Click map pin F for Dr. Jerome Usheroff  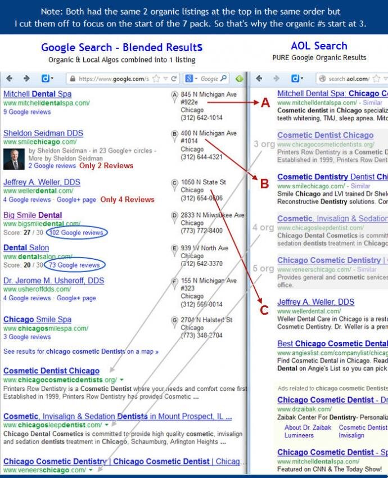tap(174, 283)
